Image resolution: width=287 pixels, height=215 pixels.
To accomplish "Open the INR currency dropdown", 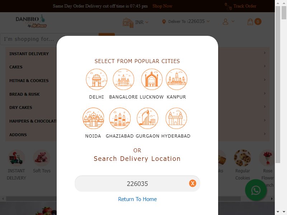I will 136,22.
